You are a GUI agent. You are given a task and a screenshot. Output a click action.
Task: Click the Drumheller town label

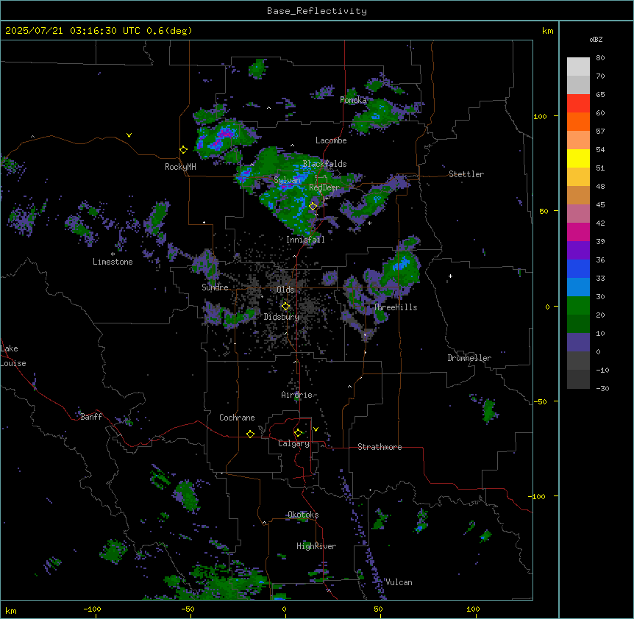point(469,358)
